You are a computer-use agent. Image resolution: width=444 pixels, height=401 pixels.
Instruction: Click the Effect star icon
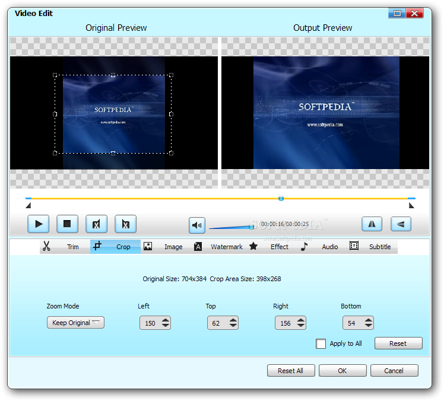pyautogui.click(x=253, y=246)
